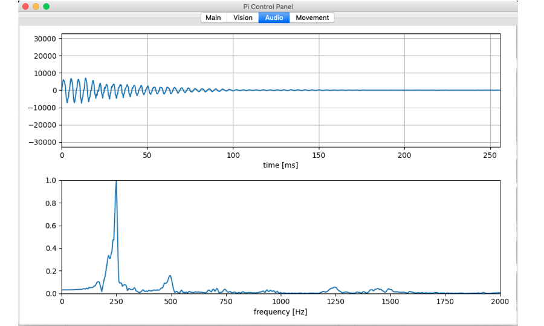Viewport: 544px width, 326px height.
Task: Click the 1000 tick on frequency axis
Action: [280, 302]
